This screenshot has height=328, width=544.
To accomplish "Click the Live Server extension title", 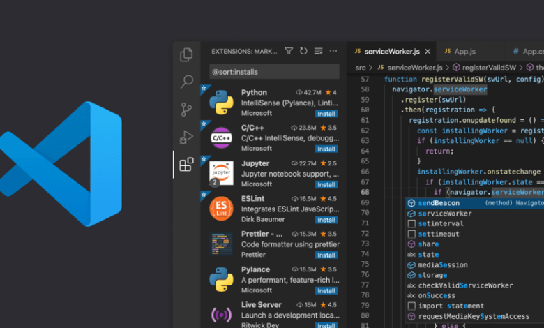I will pos(262,305).
